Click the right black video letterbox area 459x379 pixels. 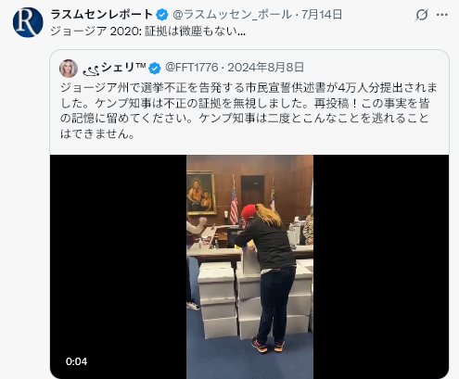381,267
